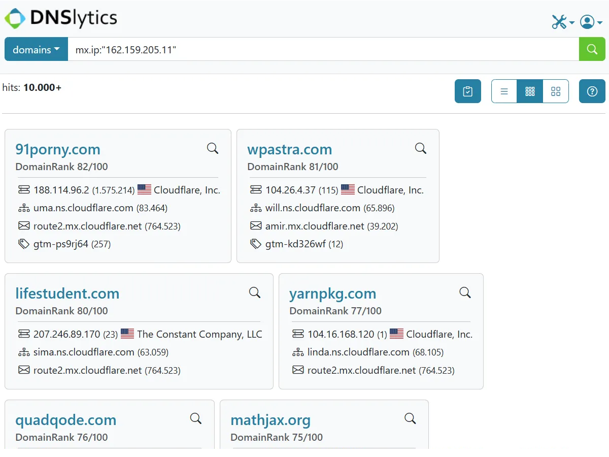Screen dimensions: 609x457
Task: Click the search query input field
Action: click(x=323, y=49)
